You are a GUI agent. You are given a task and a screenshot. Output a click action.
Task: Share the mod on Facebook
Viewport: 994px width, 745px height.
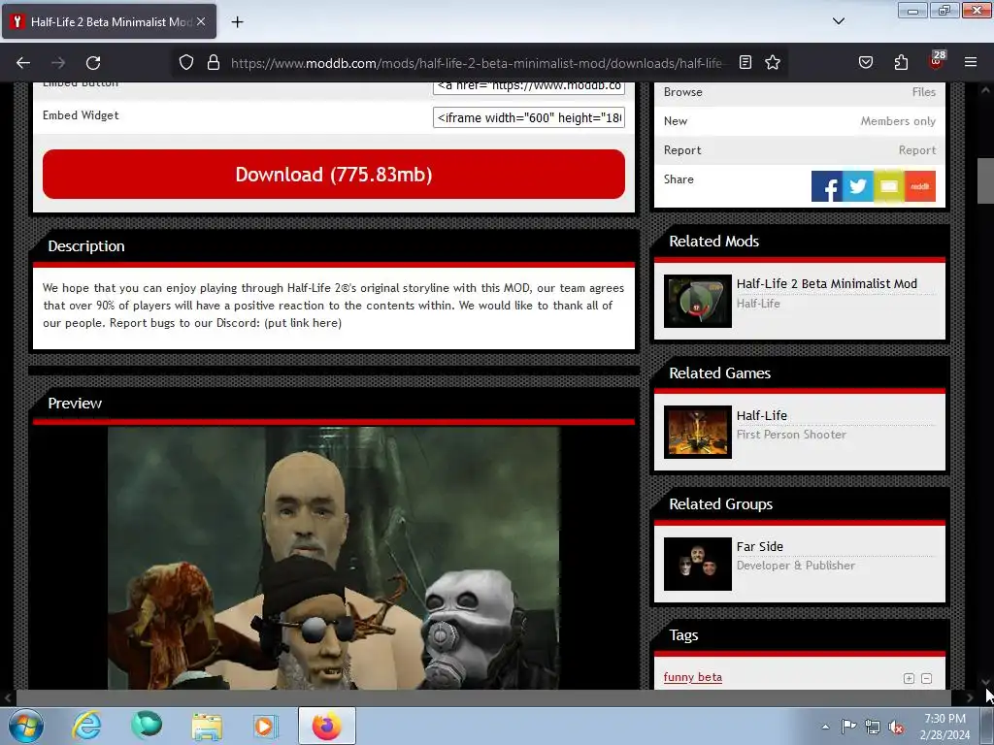827,186
